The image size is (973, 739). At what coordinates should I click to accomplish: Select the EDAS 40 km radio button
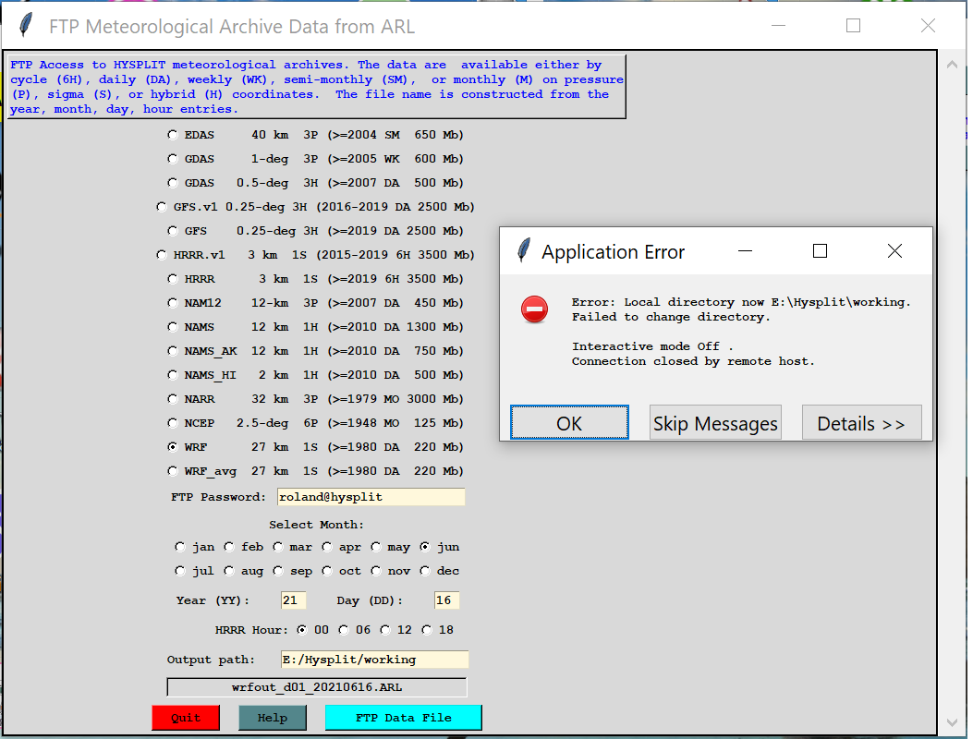173,135
